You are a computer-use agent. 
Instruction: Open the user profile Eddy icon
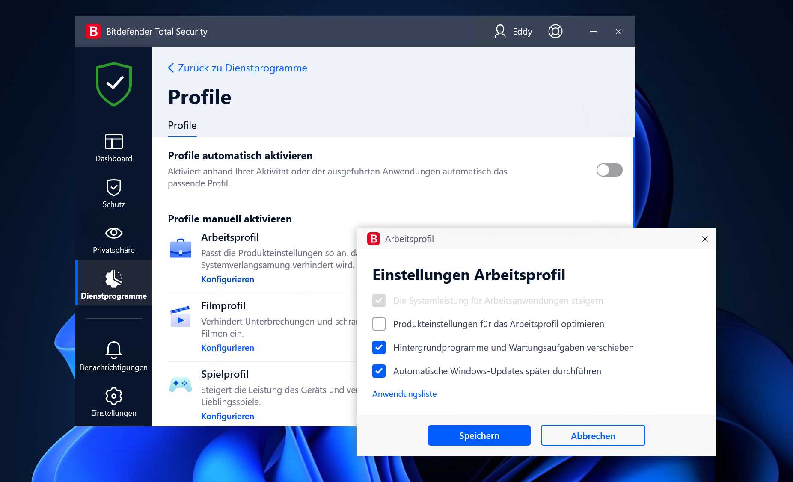point(500,31)
